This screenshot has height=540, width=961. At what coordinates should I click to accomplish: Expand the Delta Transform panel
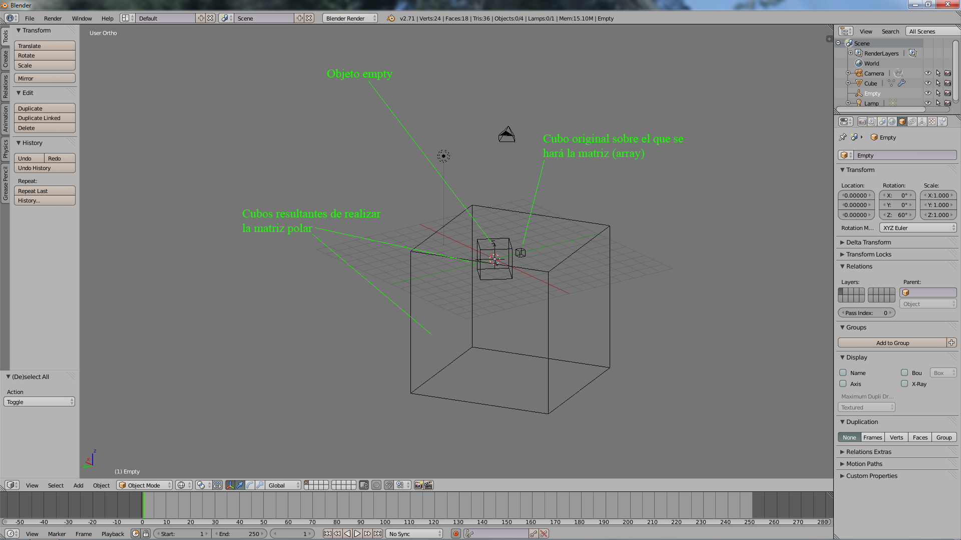868,242
